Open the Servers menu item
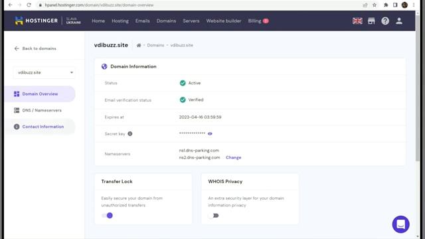This screenshot has height=239, width=425. click(191, 21)
